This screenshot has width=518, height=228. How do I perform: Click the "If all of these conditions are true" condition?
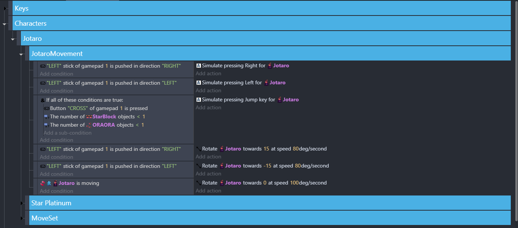point(85,100)
